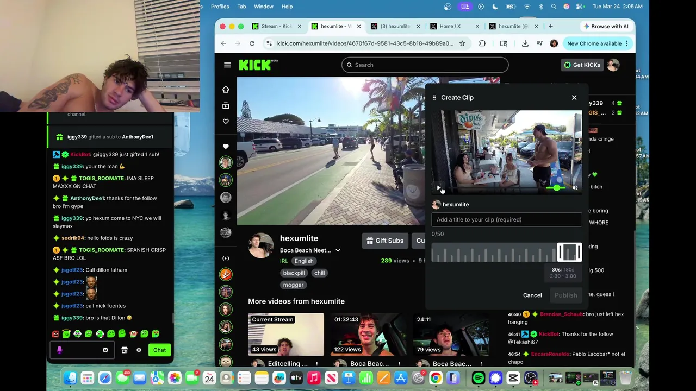Click the purple microphone icon in chat
The width and height of the screenshot is (696, 391).
[59, 350]
